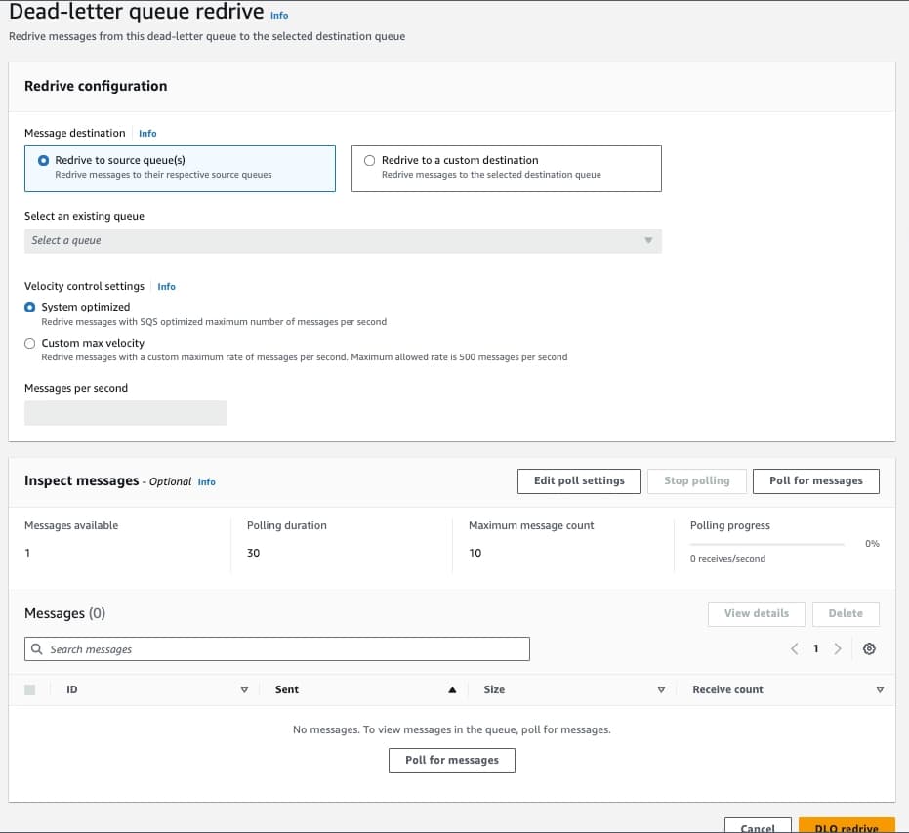Tick the select-all messages checkbox
This screenshot has width=909, height=833.
[x=29, y=690]
